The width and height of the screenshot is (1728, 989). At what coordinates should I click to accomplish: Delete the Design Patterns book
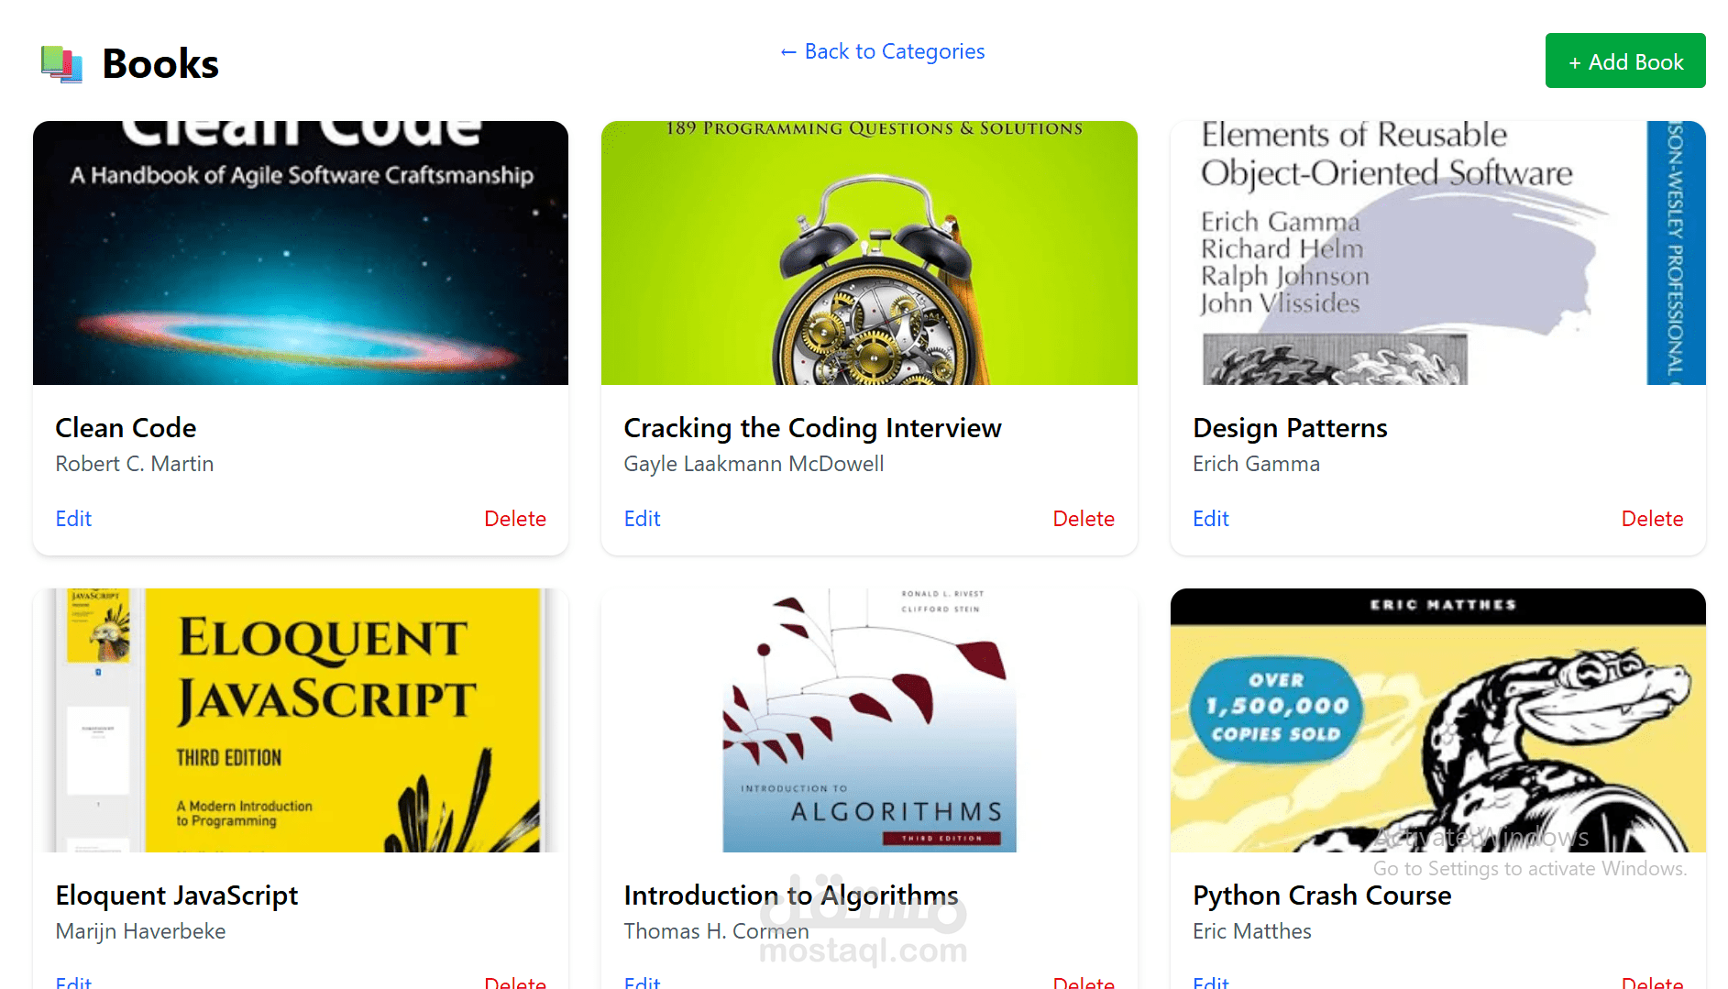[x=1652, y=519]
